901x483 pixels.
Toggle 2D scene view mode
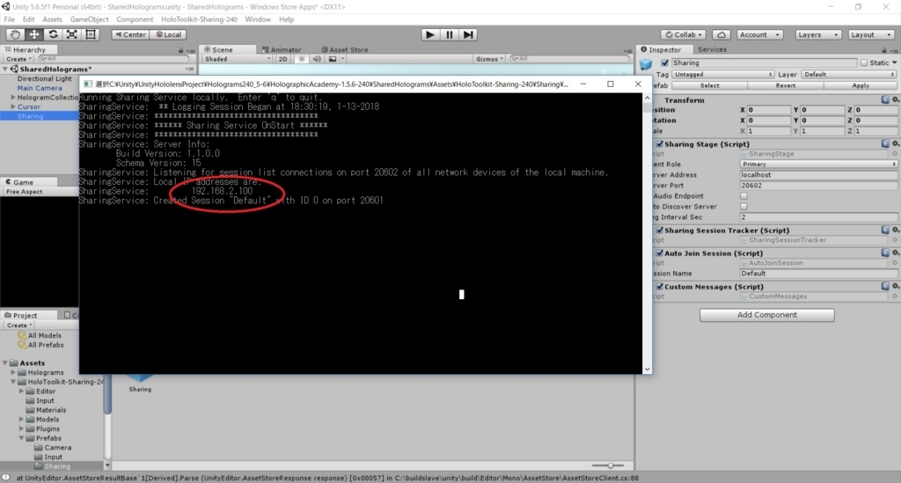point(282,59)
